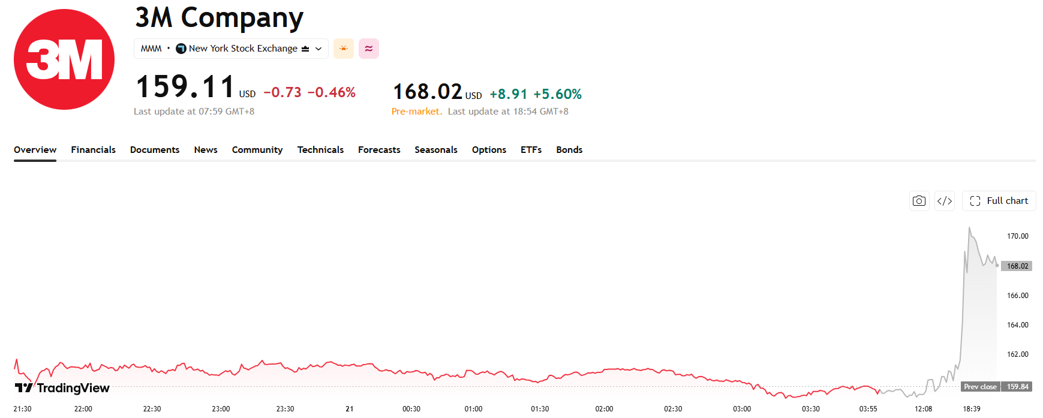Select the Options tab
The image size is (1043, 418).
[489, 150]
